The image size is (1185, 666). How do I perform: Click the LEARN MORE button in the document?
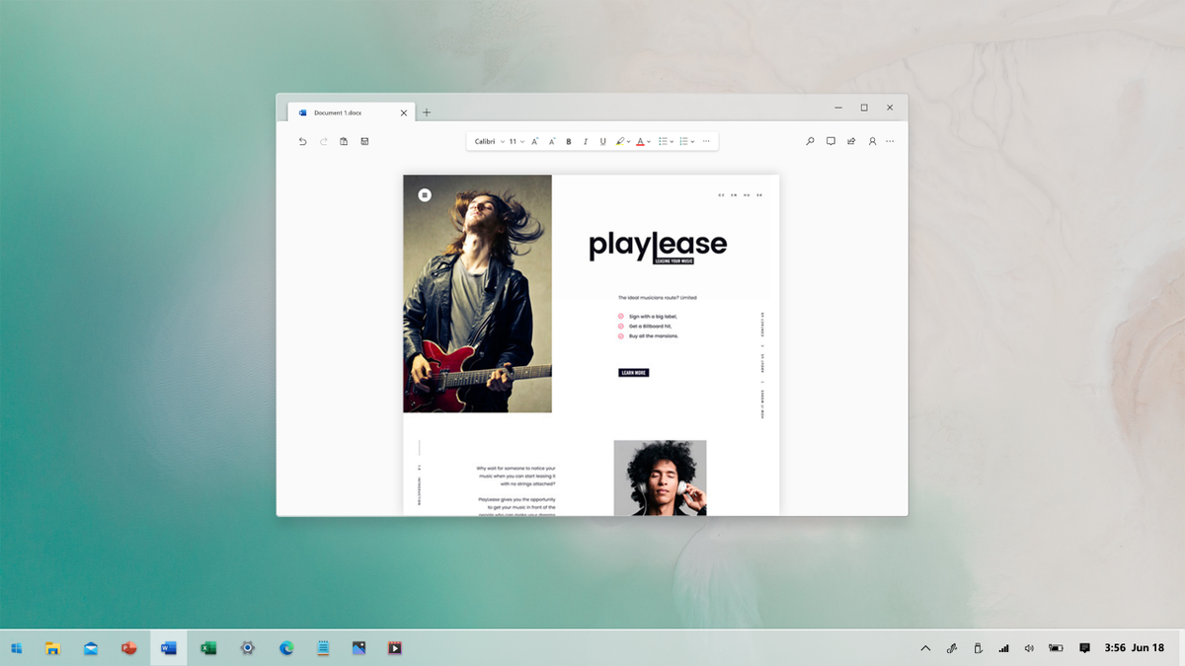click(x=633, y=373)
